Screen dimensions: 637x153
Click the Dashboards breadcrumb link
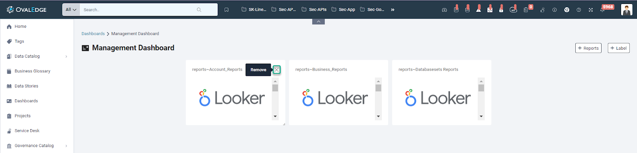[x=93, y=34]
